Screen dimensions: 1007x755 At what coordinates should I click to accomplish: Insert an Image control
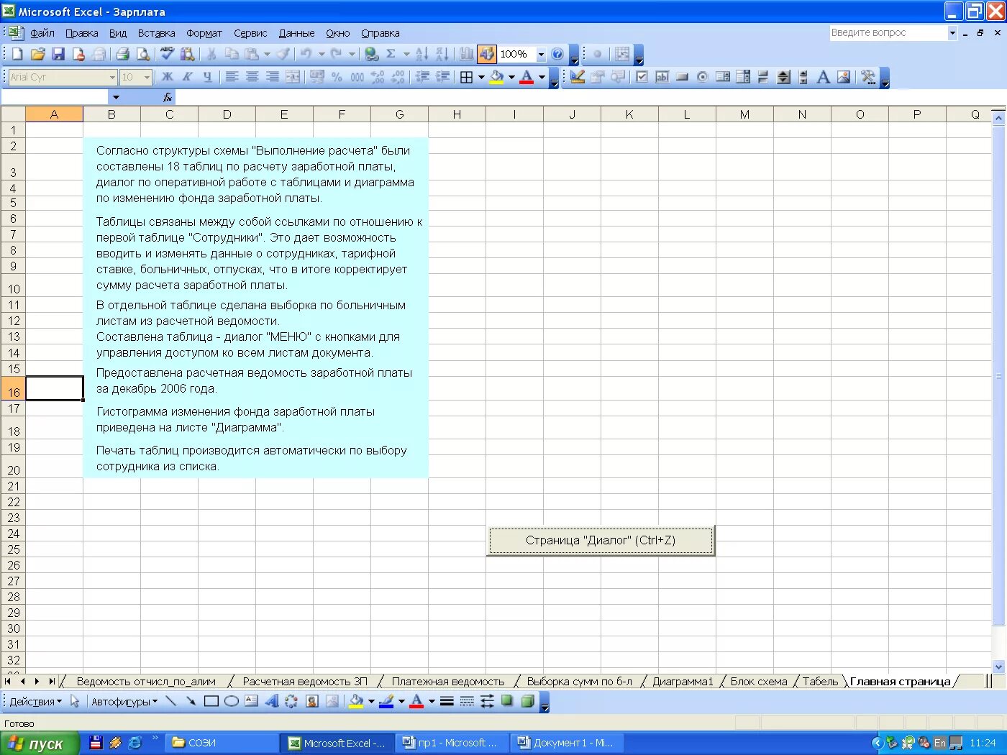coord(844,77)
